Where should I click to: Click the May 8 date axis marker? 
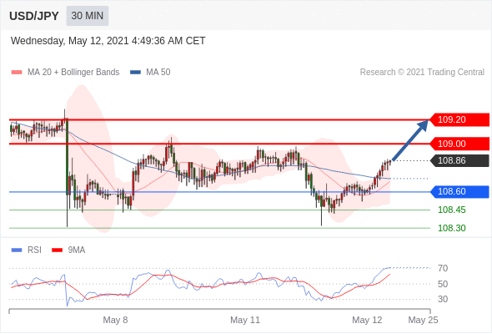[115, 320]
